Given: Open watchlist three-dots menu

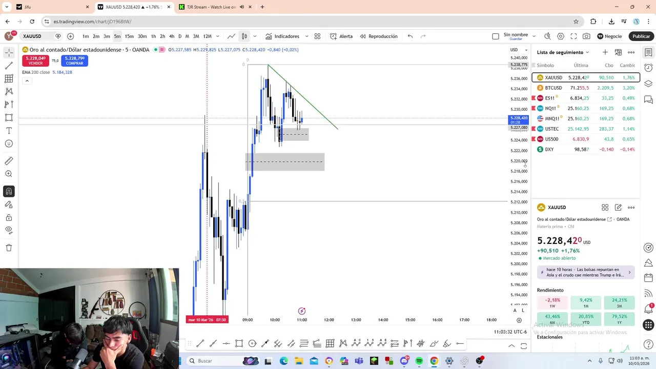Looking at the screenshot, I should point(631,52).
